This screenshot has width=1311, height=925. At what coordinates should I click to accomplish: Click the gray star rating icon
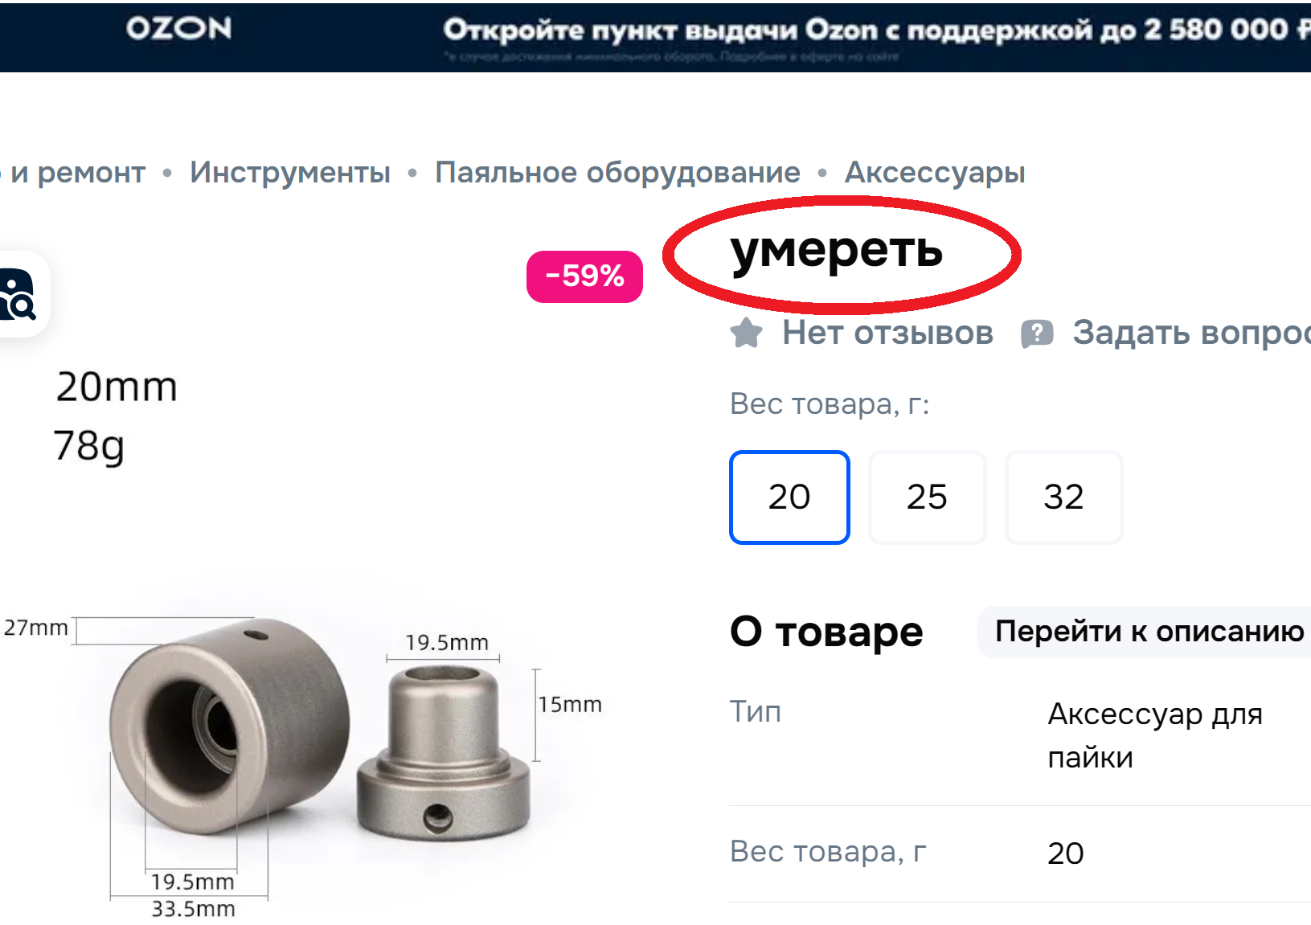tap(746, 333)
